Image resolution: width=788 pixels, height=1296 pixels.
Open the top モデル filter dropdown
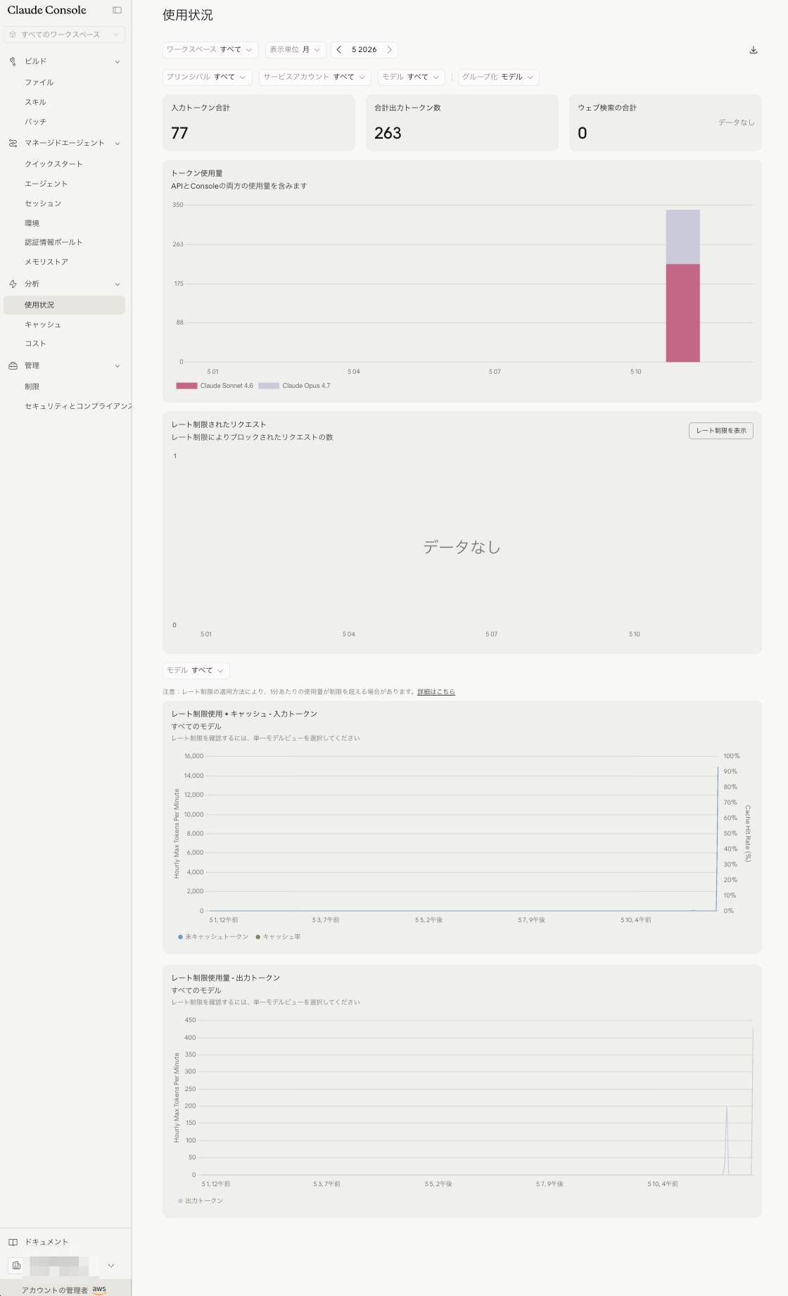click(x=411, y=77)
